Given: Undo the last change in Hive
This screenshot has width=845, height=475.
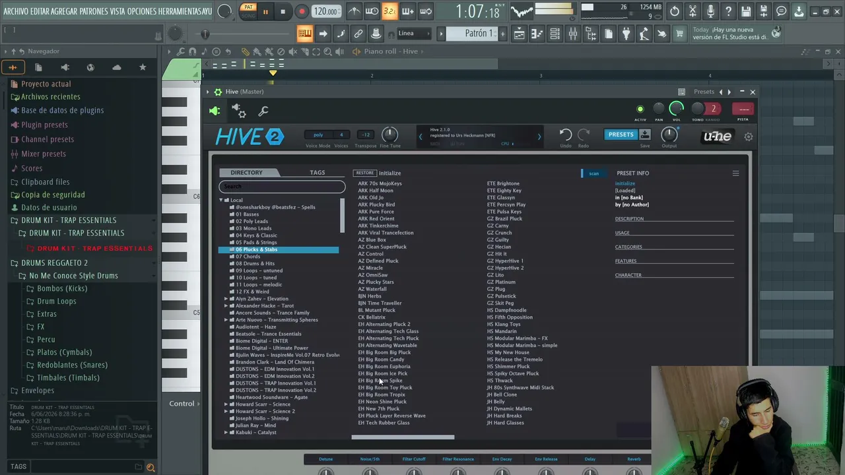Looking at the screenshot, I should [566, 135].
